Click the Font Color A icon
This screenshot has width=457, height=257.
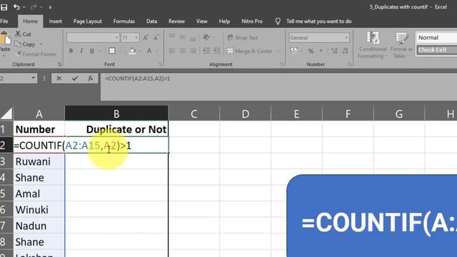pyautogui.click(x=149, y=51)
